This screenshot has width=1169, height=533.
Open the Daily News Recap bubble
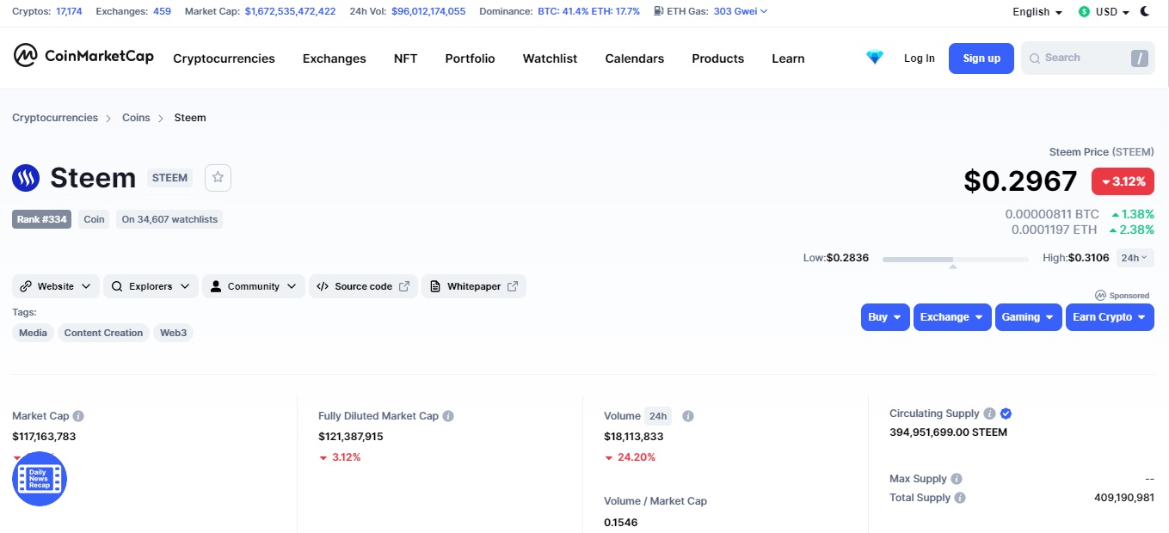click(x=40, y=479)
